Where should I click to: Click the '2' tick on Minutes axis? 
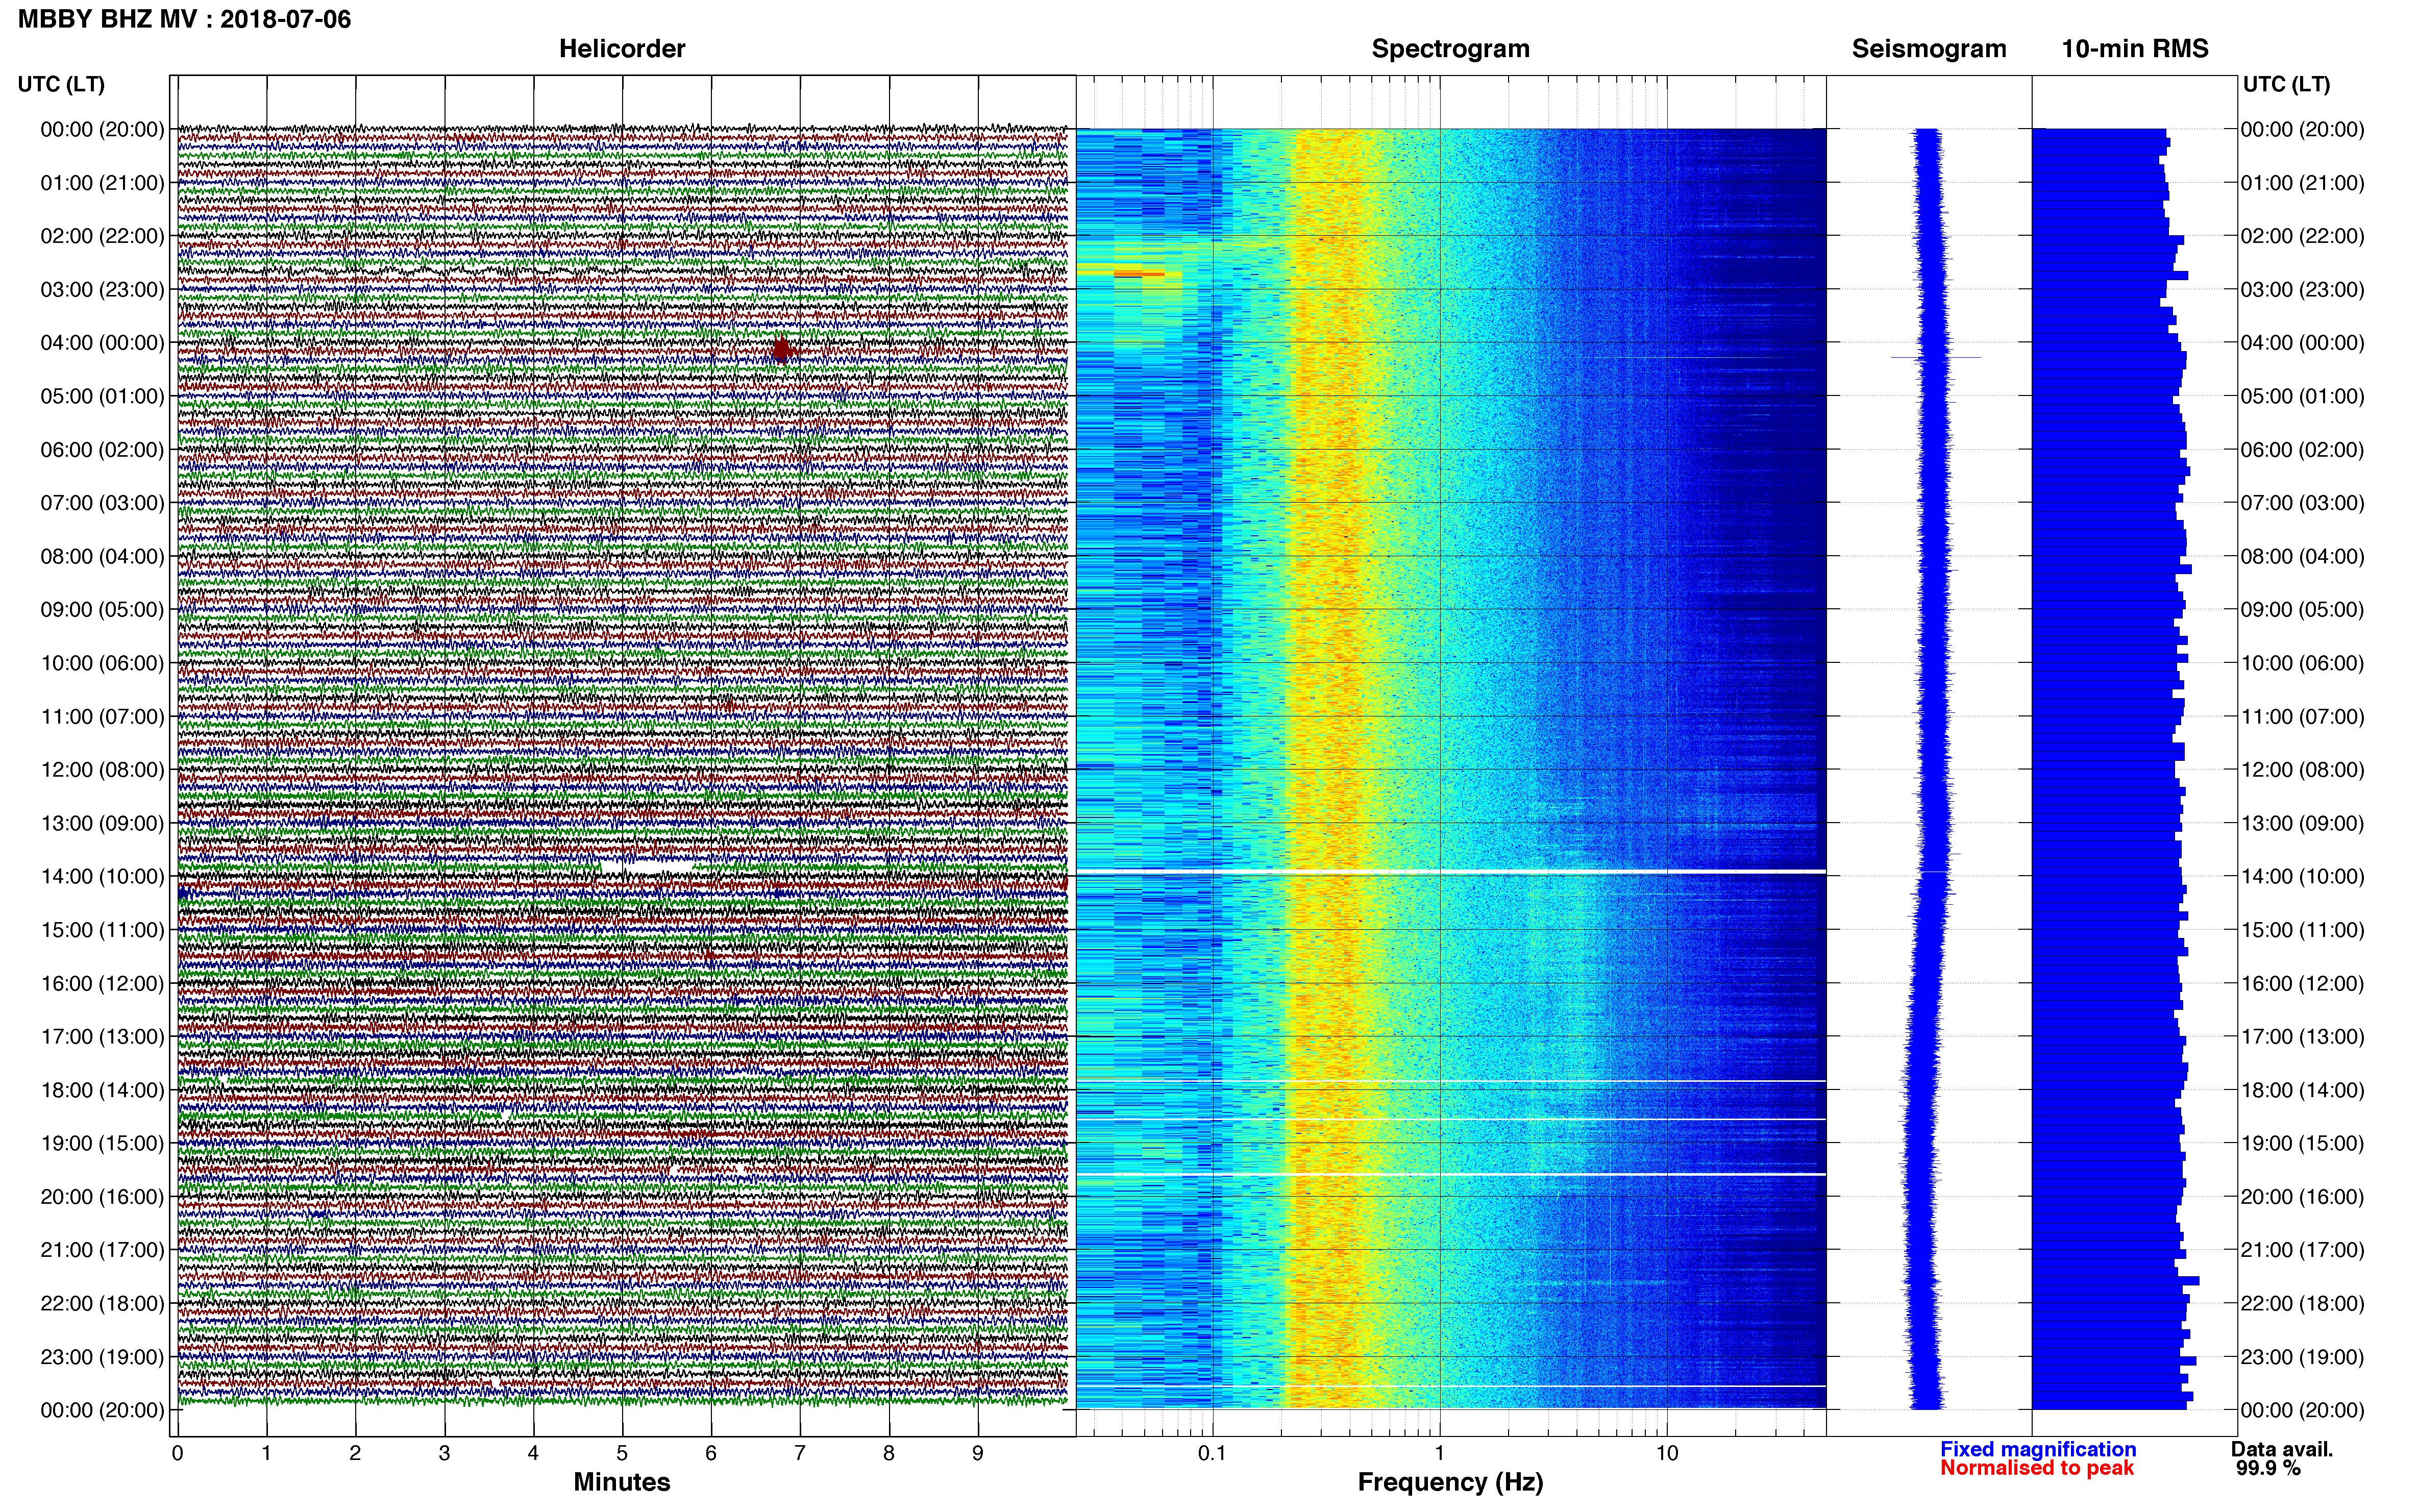click(355, 1453)
